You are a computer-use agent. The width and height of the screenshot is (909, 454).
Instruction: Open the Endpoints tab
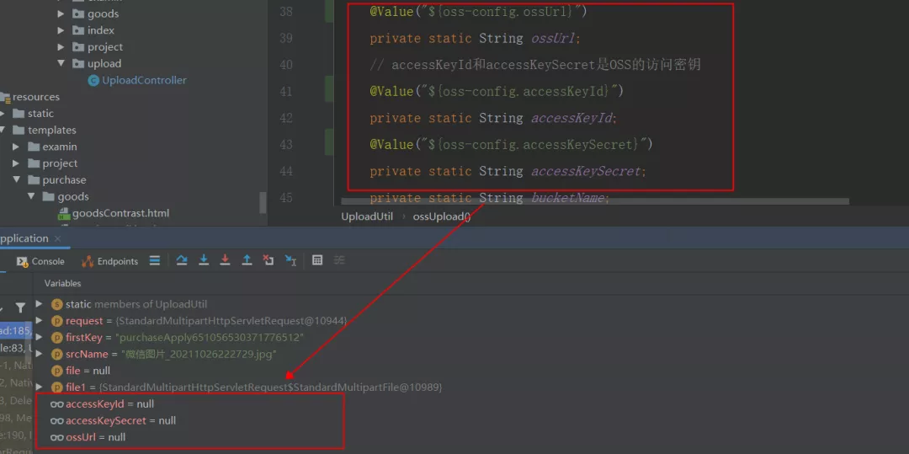pos(109,261)
